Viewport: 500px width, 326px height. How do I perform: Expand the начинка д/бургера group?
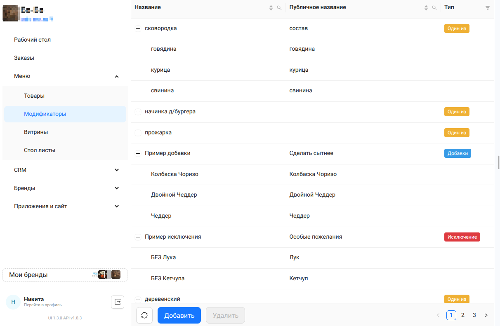click(138, 112)
